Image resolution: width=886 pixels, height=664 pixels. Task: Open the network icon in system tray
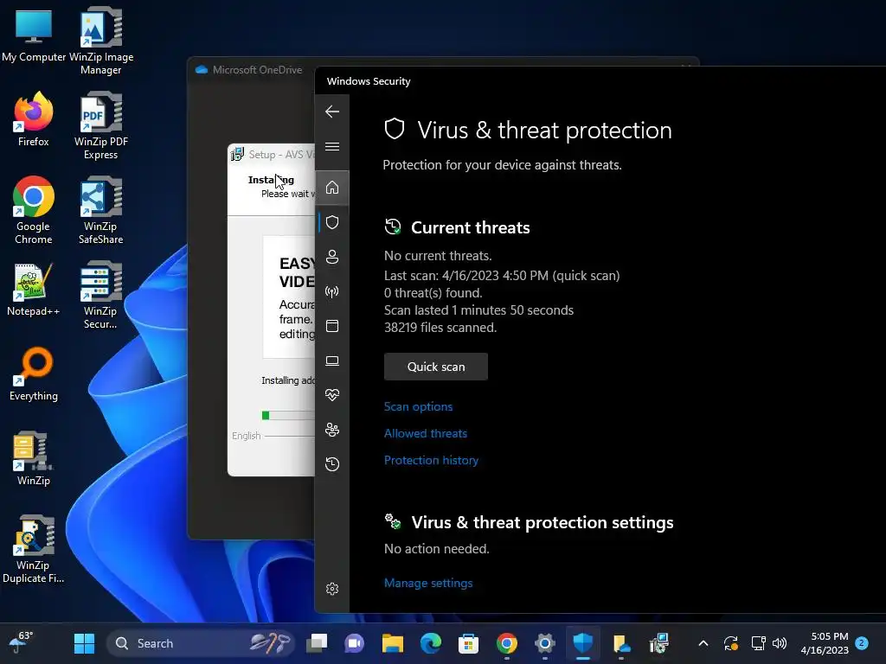(758, 643)
